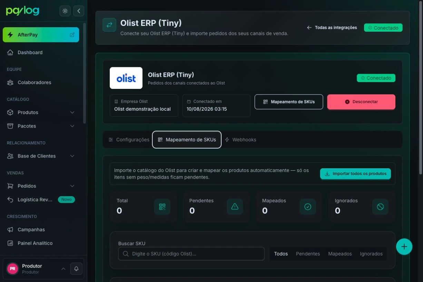Click the Total QR code icon

point(162,207)
